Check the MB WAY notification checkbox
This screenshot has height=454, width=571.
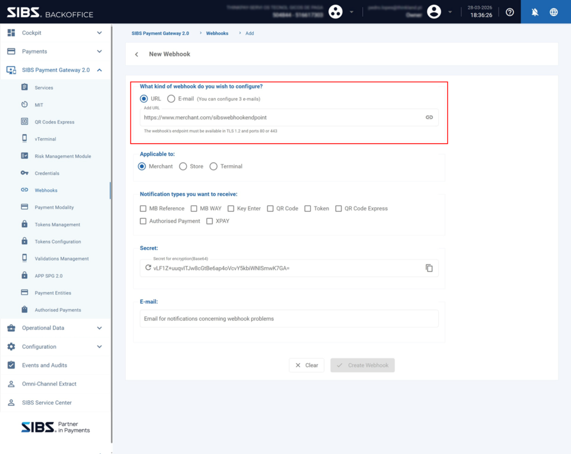coord(194,209)
